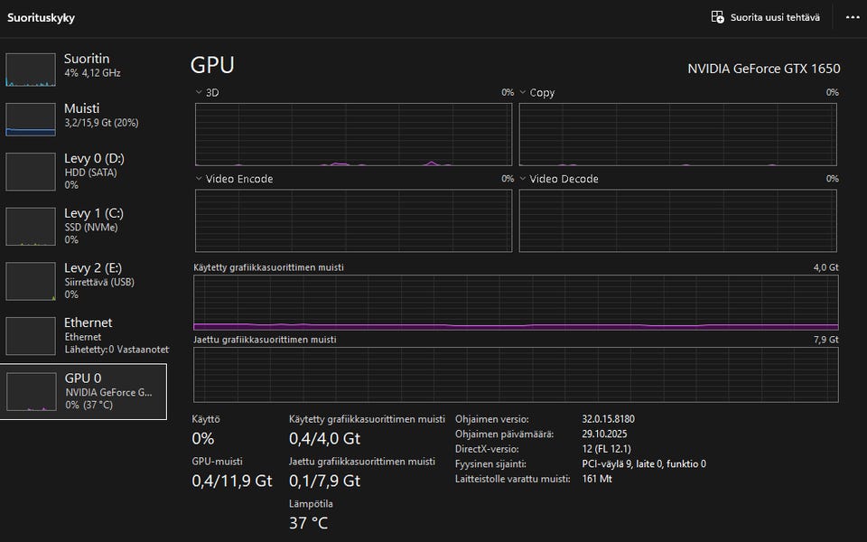This screenshot has height=542, width=867.
Task: Click the shared GPU memory graph
Action: pos(516,375)
